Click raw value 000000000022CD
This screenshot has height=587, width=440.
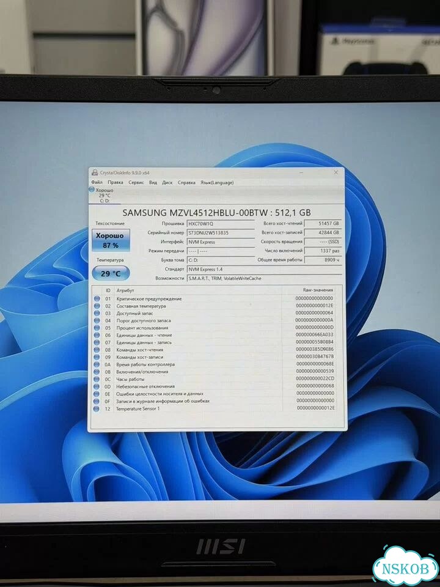pos(315,378)
